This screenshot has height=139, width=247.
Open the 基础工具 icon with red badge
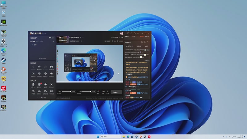click(x=40, y=85)
